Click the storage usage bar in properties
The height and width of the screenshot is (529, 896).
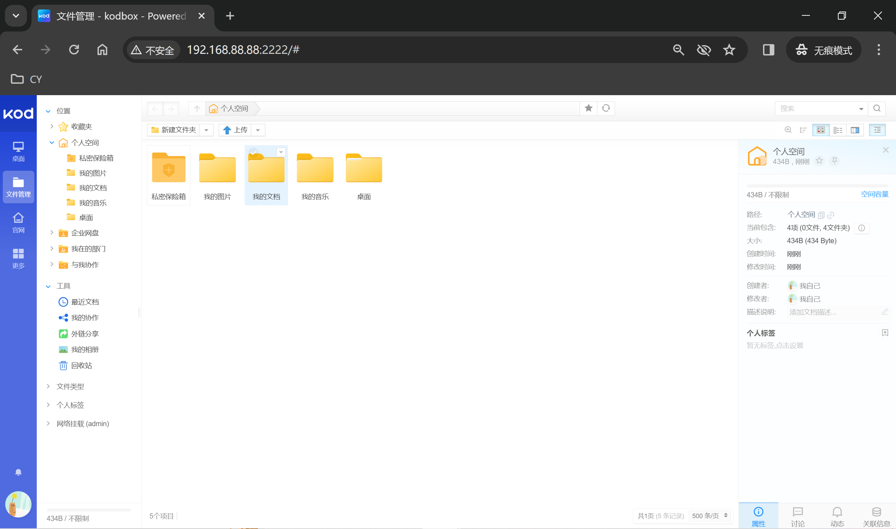tap(817, 186)
